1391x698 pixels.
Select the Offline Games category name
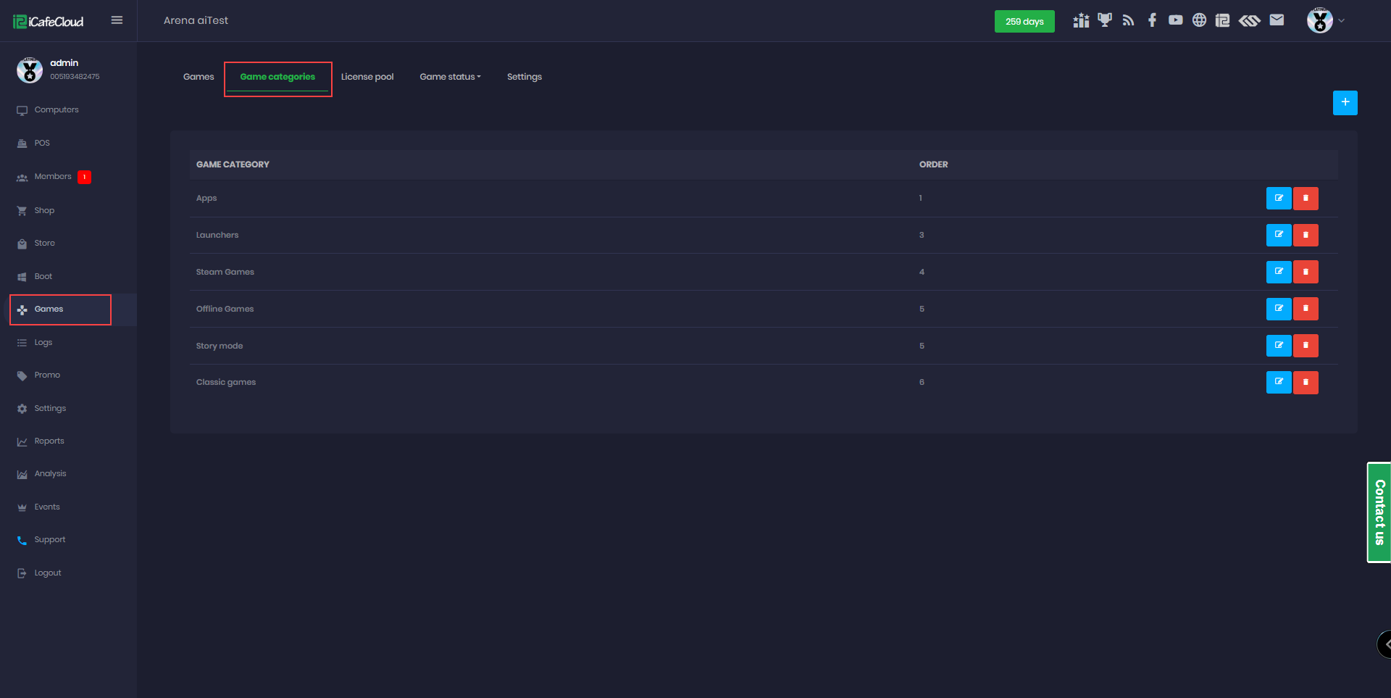pos(225,309)
